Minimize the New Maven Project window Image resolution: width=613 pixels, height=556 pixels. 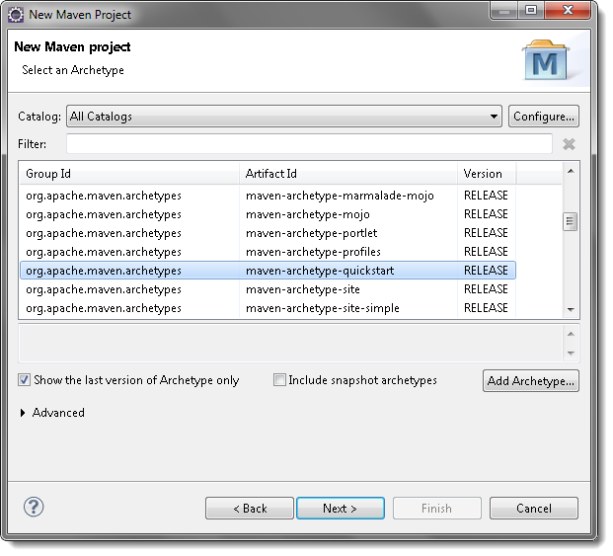(x=504, y=10)
